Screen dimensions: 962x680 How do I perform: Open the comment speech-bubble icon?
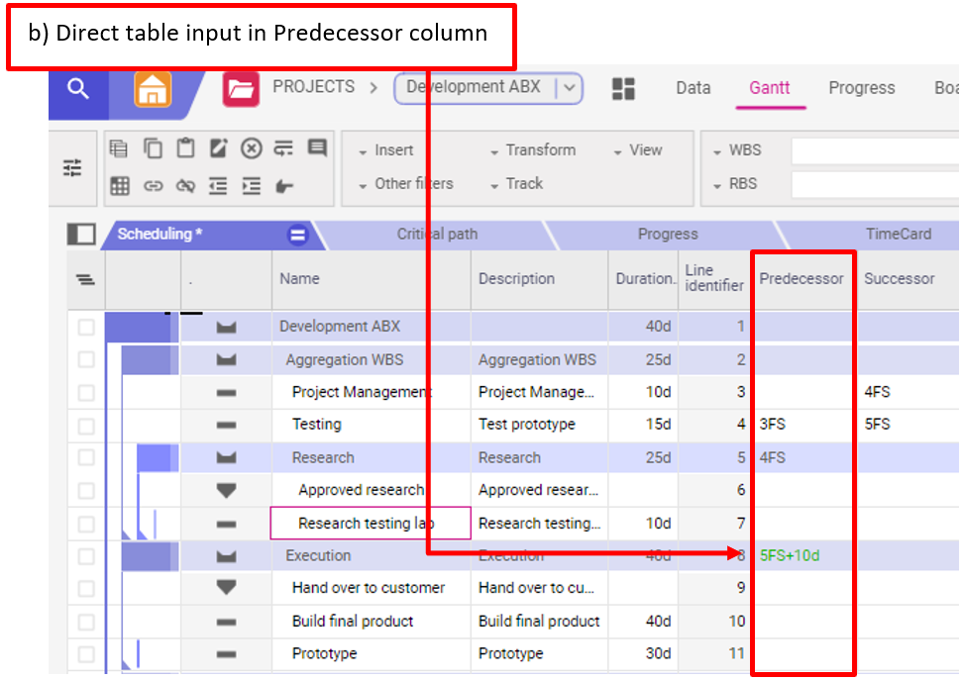click(x=317, y=149)
